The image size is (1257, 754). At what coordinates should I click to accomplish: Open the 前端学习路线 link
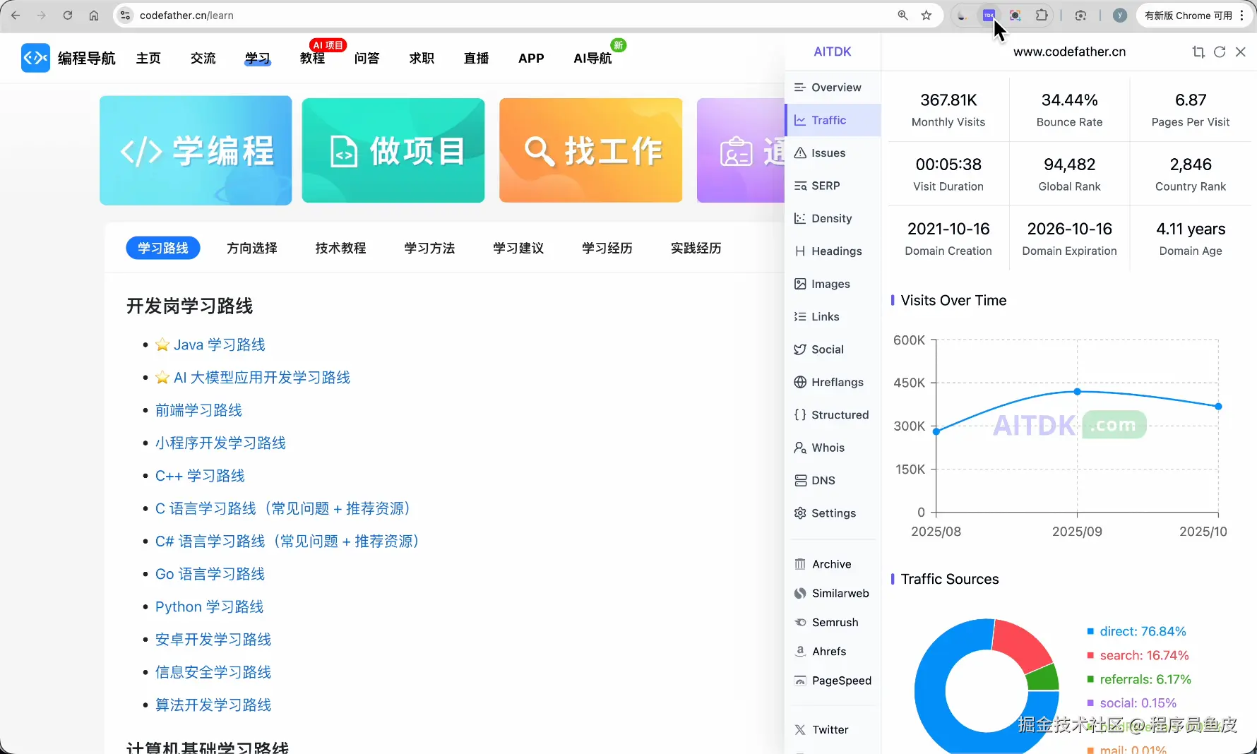(198, 410)
